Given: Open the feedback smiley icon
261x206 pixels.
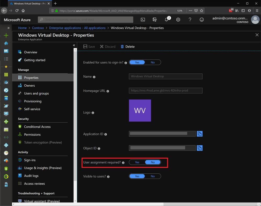Looking at the screenshot, I should (202, 20).
